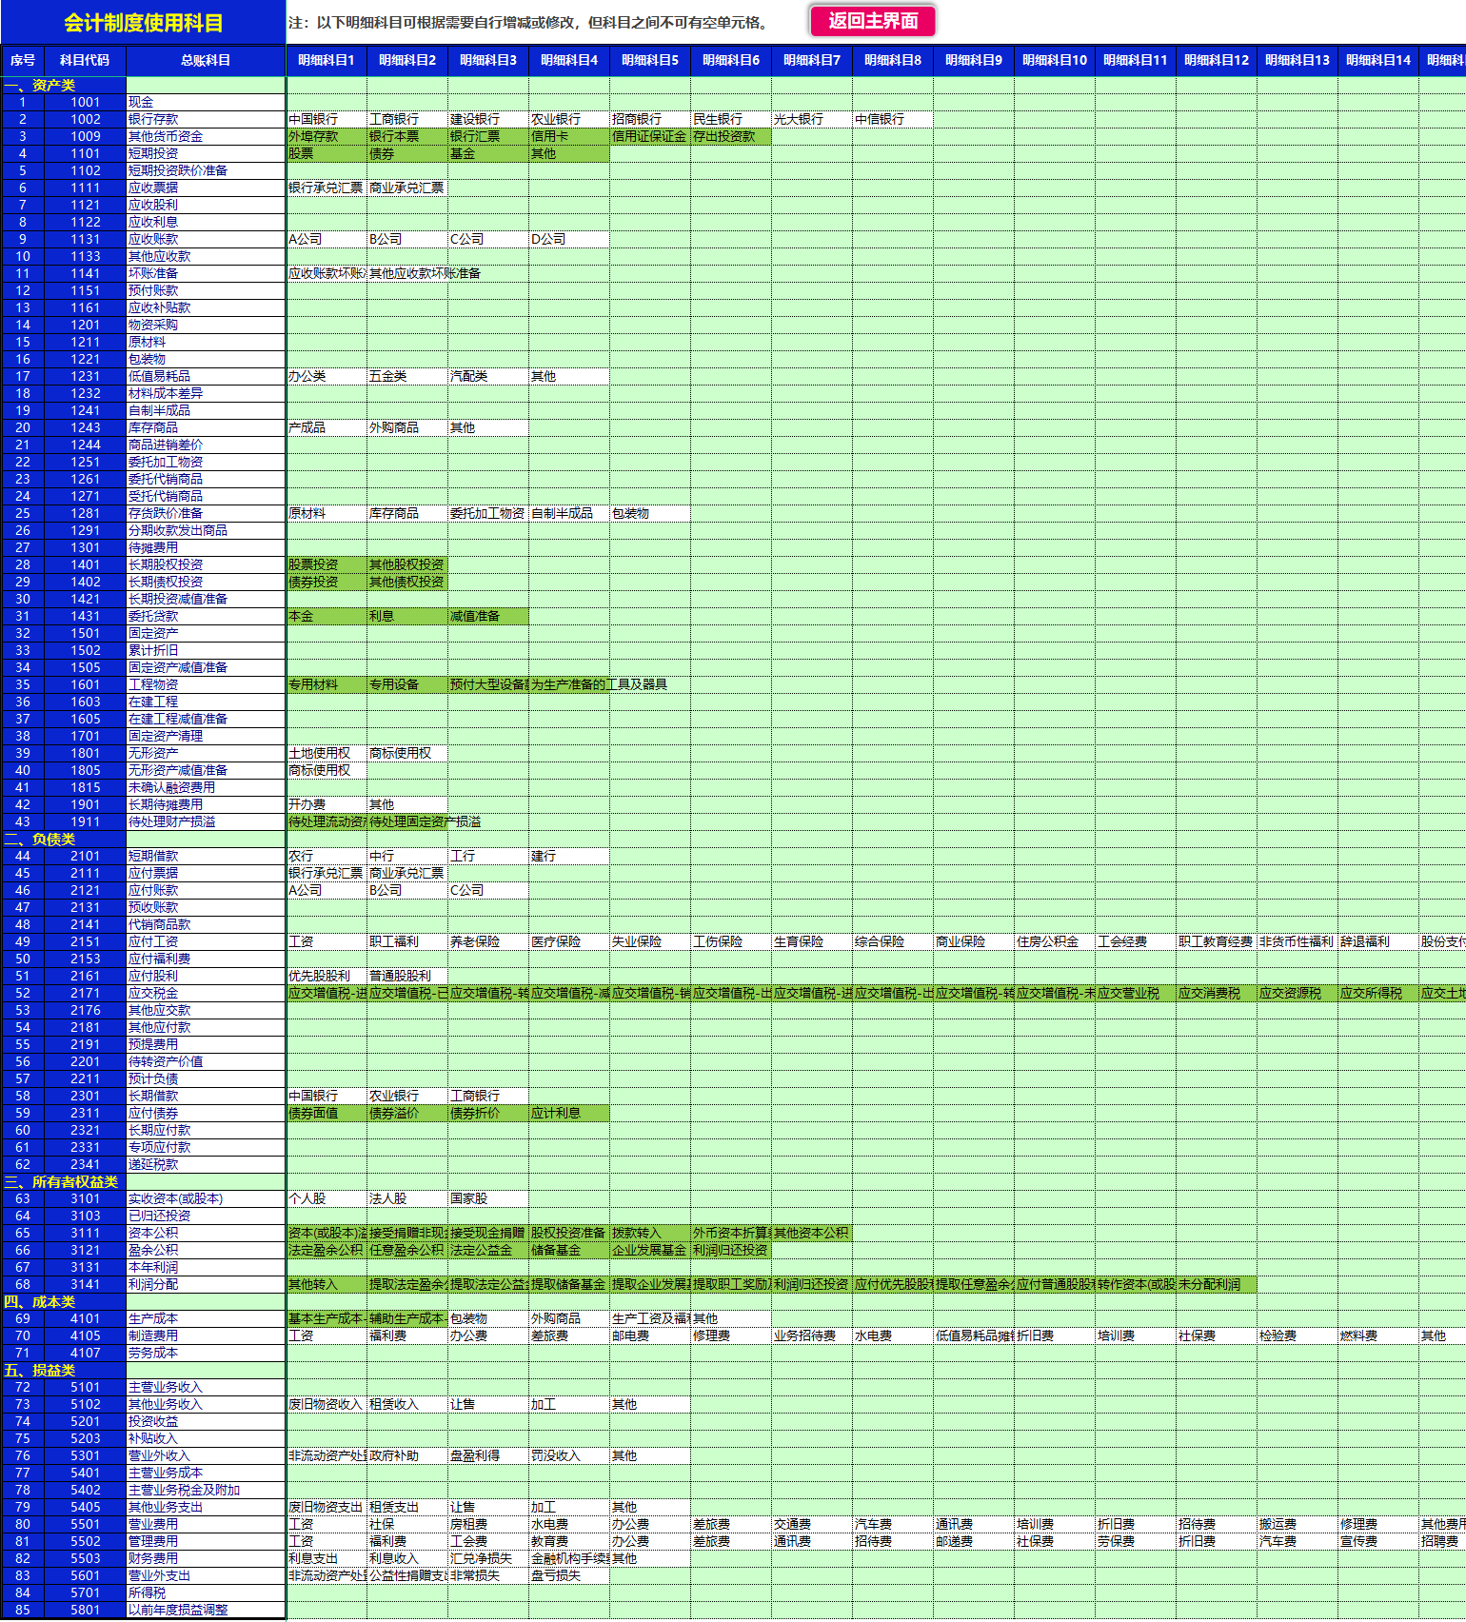Screen dimensions: 1466x1622
Task: Click the 汇兑净损失 detail cell
Action: click(x=488, y=1558)
